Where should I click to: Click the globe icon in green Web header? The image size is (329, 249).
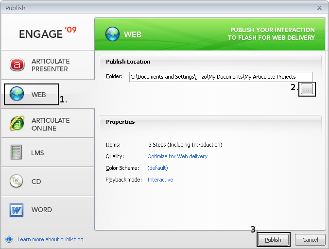[x=112, y=34]
